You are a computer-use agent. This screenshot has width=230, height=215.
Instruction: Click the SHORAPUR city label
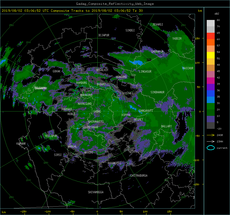point(157,52)
